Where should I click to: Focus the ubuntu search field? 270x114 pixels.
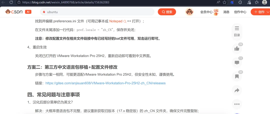coord(97,12)
